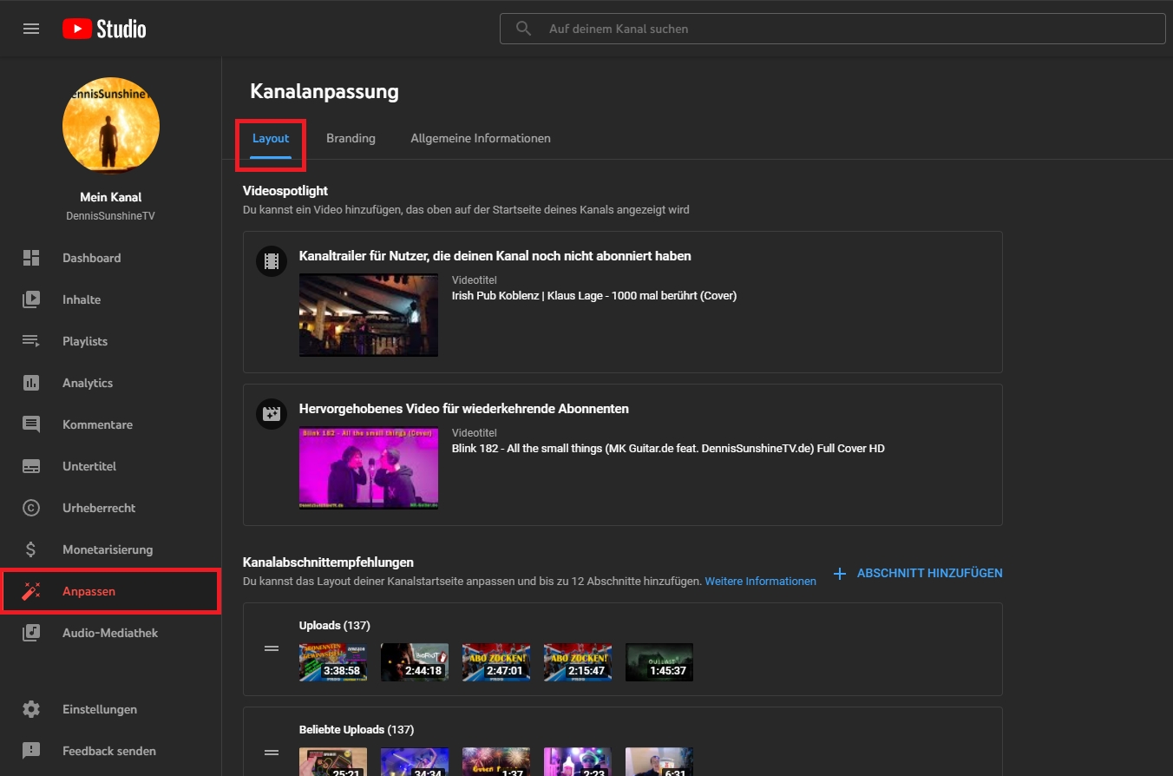Click the YouTube Studio logo
Viewport: 1173px width, 776px height.
point(104,29)
